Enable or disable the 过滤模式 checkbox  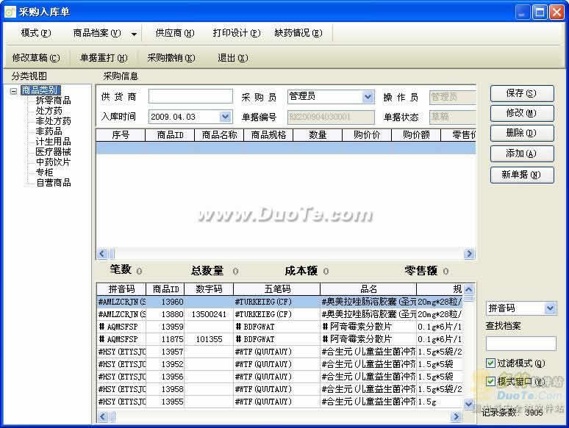click(x=491, y=363)
